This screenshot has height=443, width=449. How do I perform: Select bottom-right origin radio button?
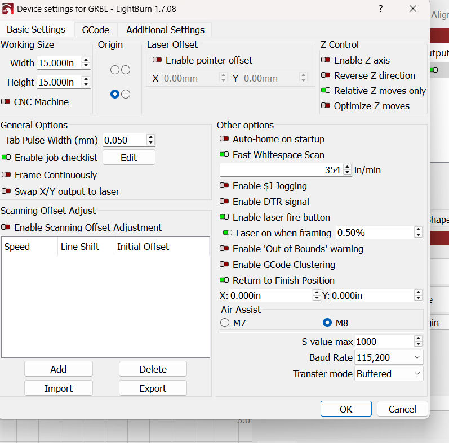click(126, 94)
